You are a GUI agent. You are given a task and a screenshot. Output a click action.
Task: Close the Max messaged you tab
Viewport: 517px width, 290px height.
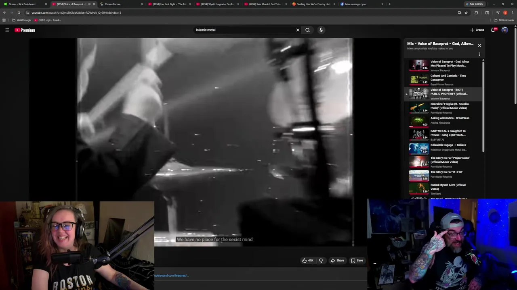click(382, 4)
